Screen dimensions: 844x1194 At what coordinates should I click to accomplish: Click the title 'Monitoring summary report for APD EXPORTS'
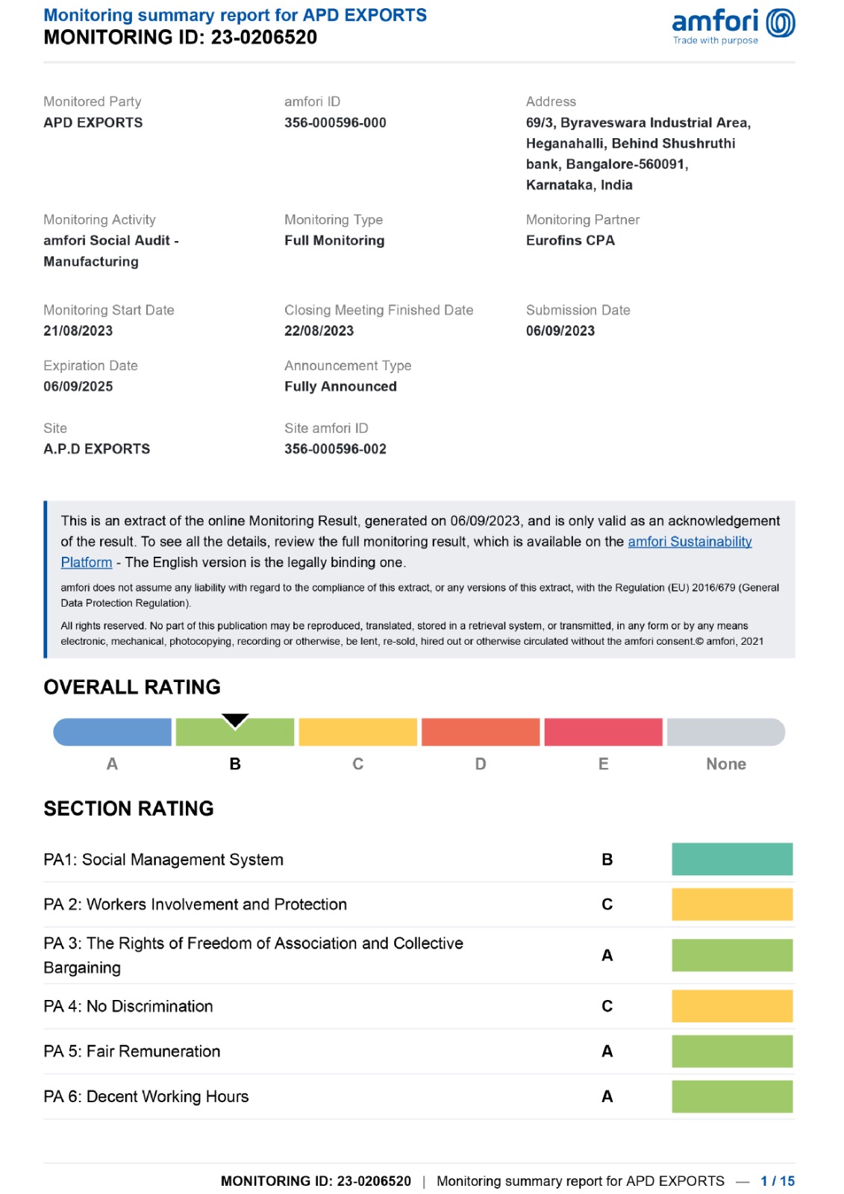(x=235, y=15)
